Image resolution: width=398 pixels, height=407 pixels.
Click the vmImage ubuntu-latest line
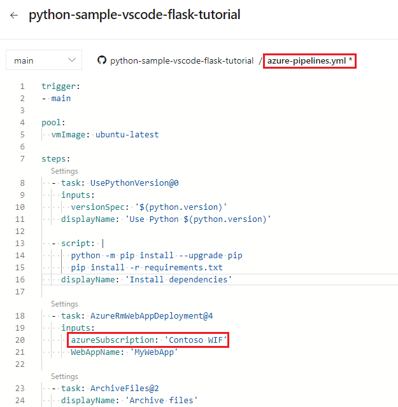coord(105,135)
